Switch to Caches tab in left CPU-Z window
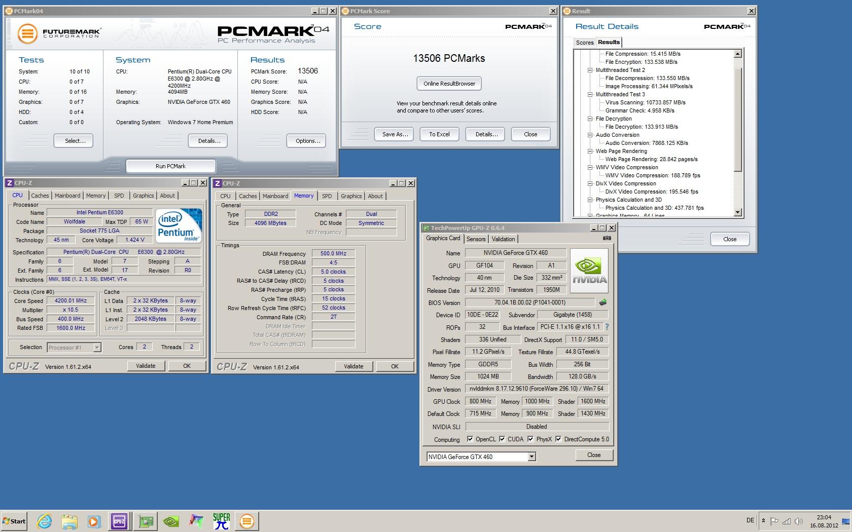This screenshot has width=852, height=532. 40,196
